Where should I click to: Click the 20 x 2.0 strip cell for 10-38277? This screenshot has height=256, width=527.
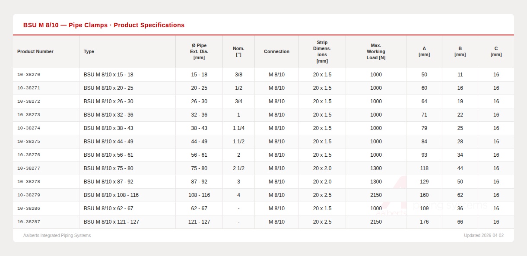pyautogui.click(x=322, y=168)
